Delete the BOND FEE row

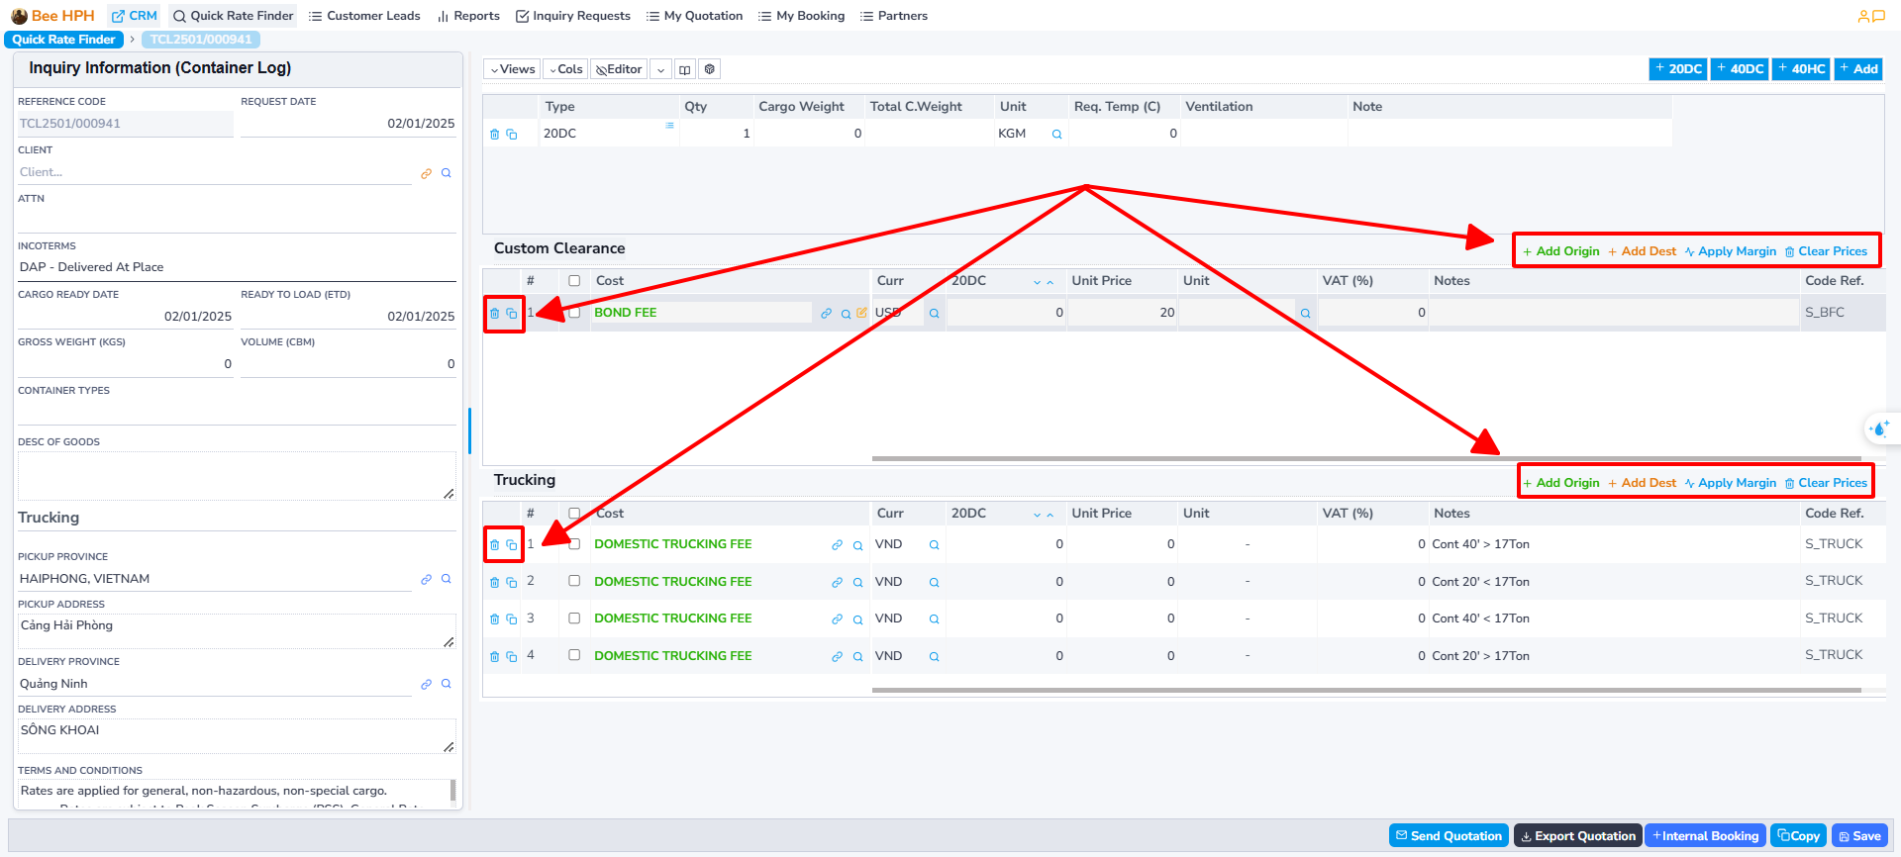pos(494,314)
